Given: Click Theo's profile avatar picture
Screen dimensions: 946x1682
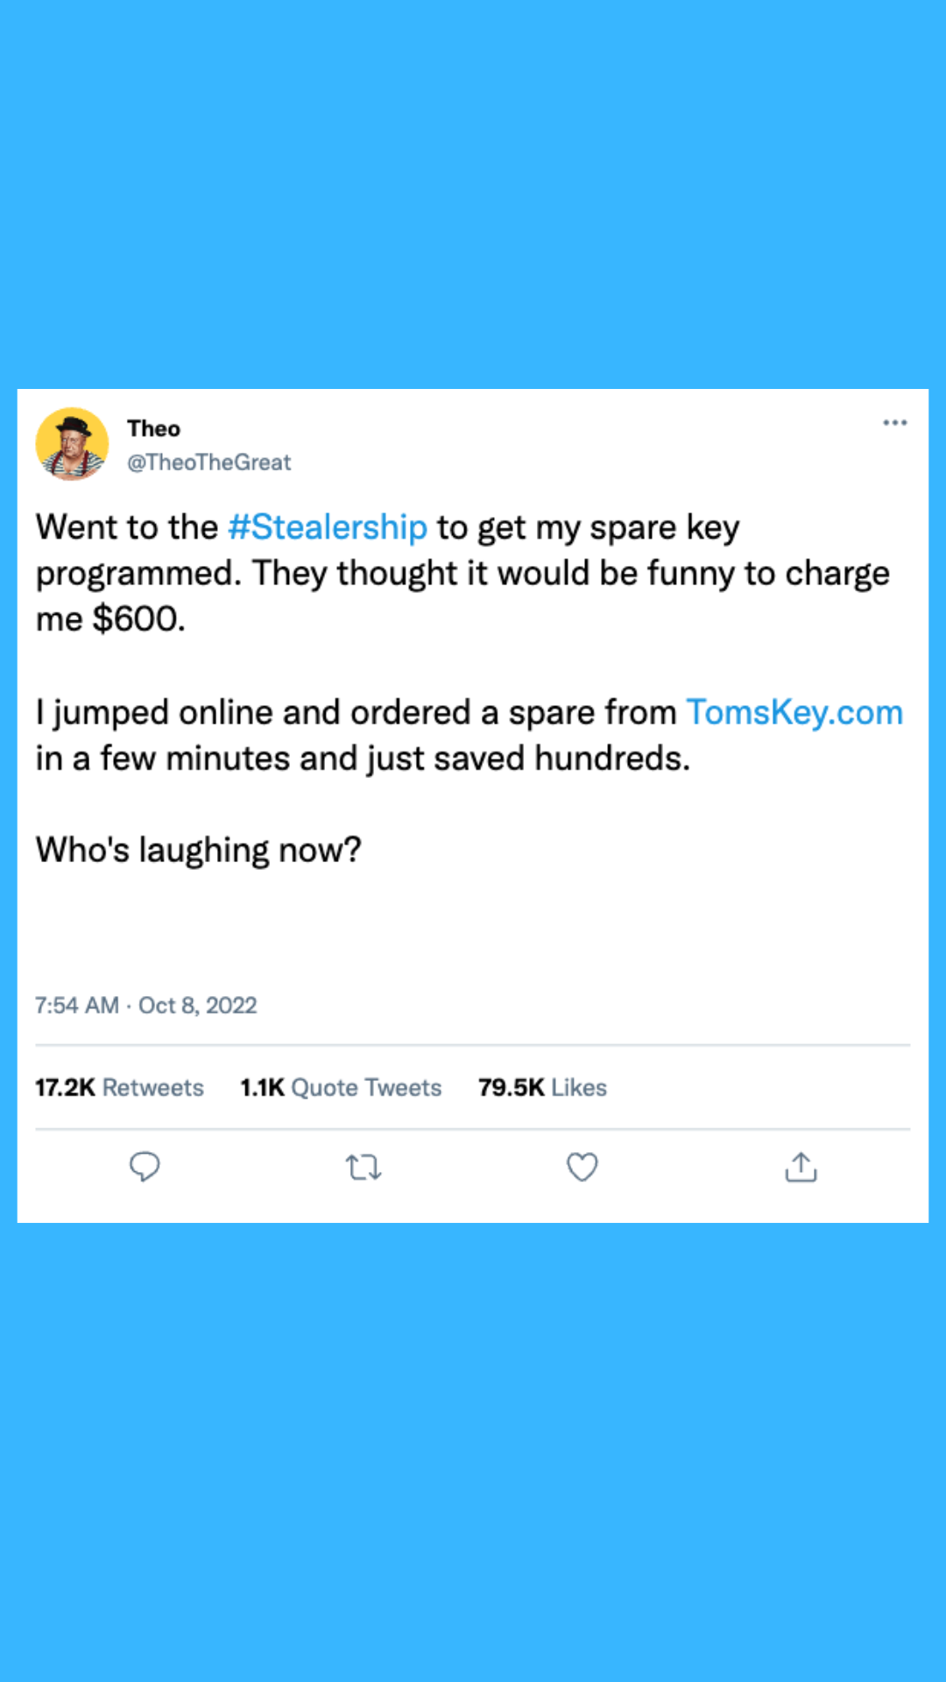Looking at the screenshot, I should pyautogui.click(x=72, y=443).
